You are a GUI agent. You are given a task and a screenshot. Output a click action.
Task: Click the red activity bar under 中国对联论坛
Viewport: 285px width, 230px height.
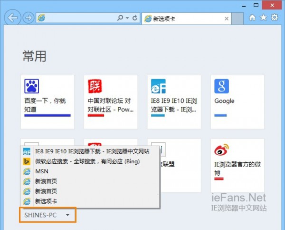click(x=96, y=115)
